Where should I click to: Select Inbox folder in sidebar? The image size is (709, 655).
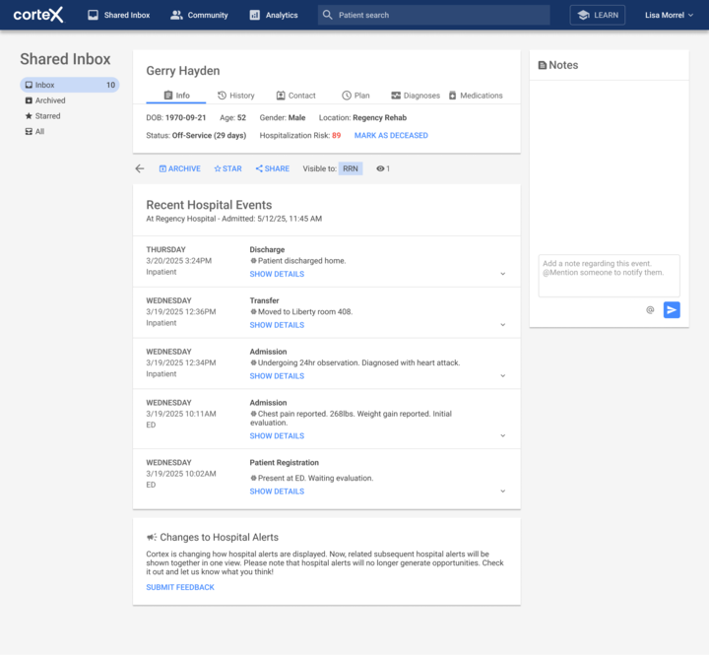coord(70,85)
